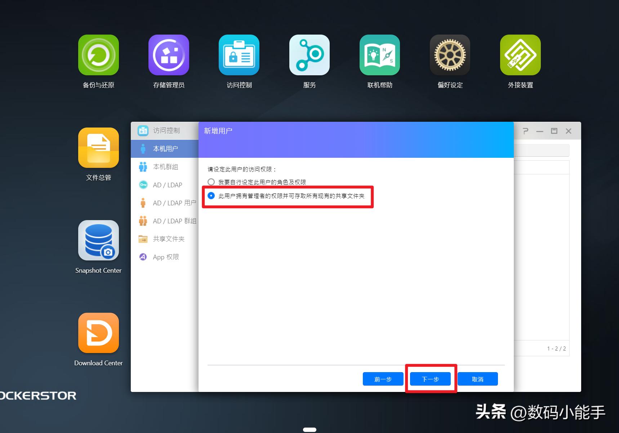Open 偏好设定 (Preferences) settings app

450,55
